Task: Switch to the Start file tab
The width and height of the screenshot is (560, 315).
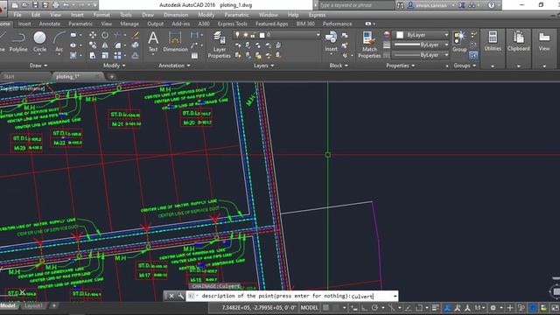Action: click(10, 76)
